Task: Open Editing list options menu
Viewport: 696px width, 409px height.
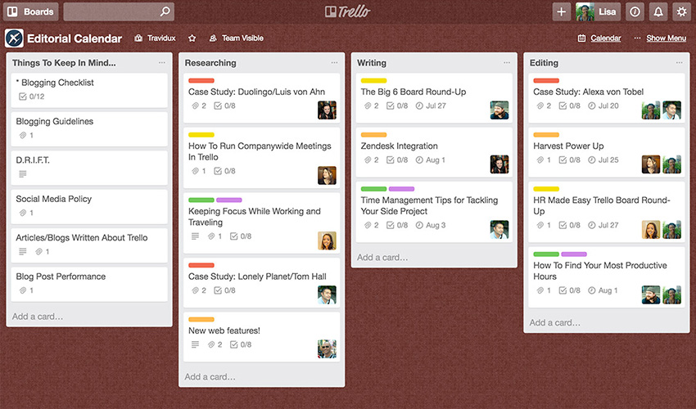Action: coord(680,62)
